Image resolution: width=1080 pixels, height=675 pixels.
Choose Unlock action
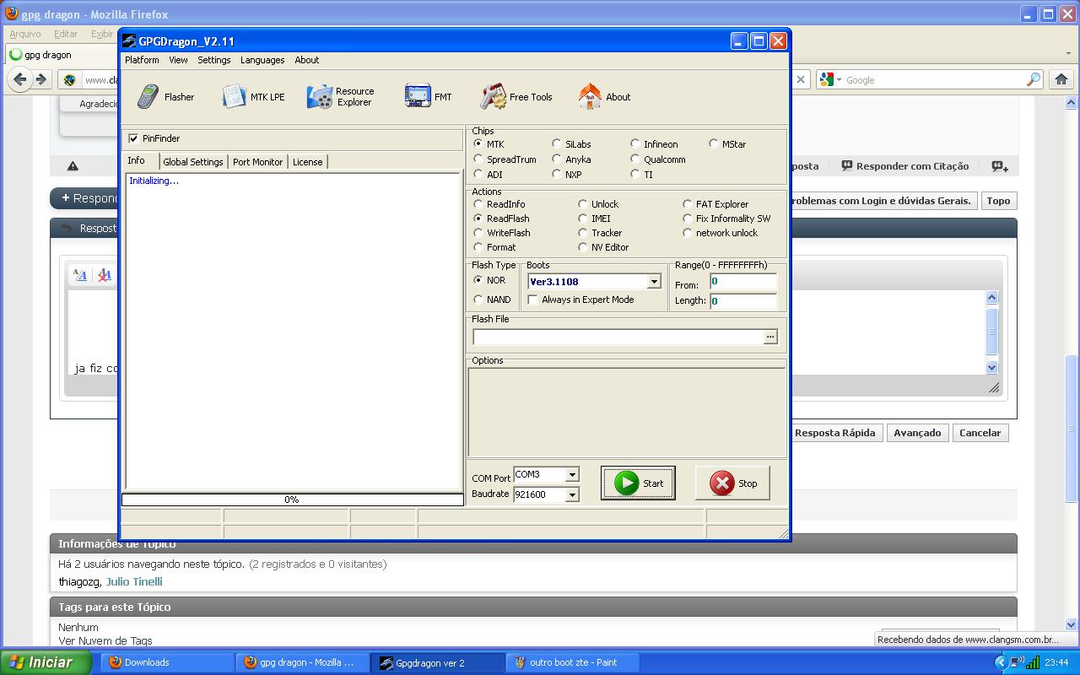[583, 204]
